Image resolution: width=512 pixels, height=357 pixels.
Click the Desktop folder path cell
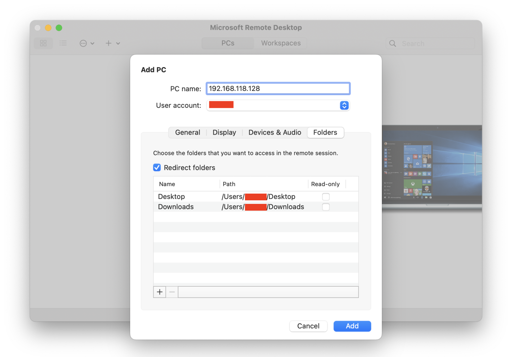tap(258, 196)
